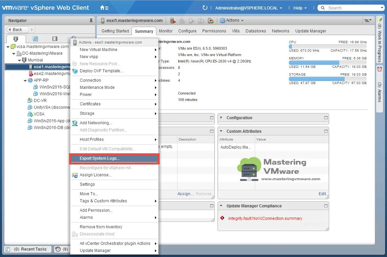Open the Power submenu

(114, 95)
